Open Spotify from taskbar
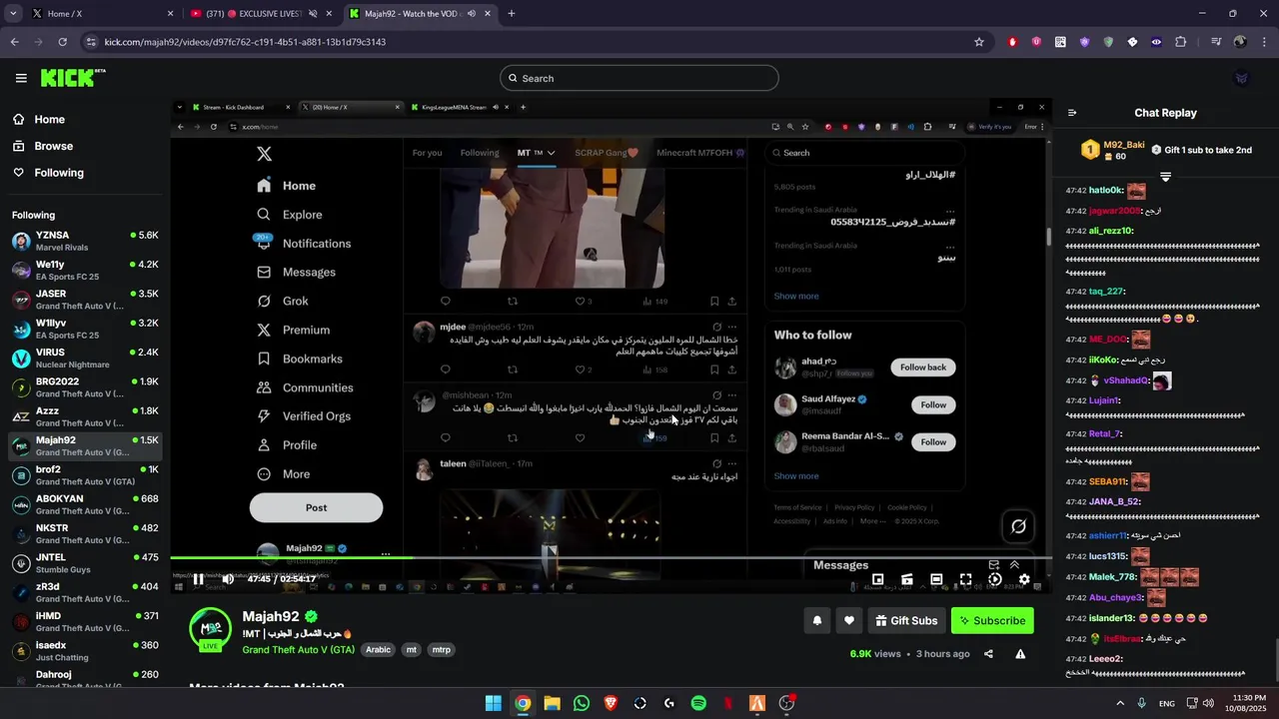Viewport: 1279px width, 719px height. pyautogui.click(x=698, y=703)
